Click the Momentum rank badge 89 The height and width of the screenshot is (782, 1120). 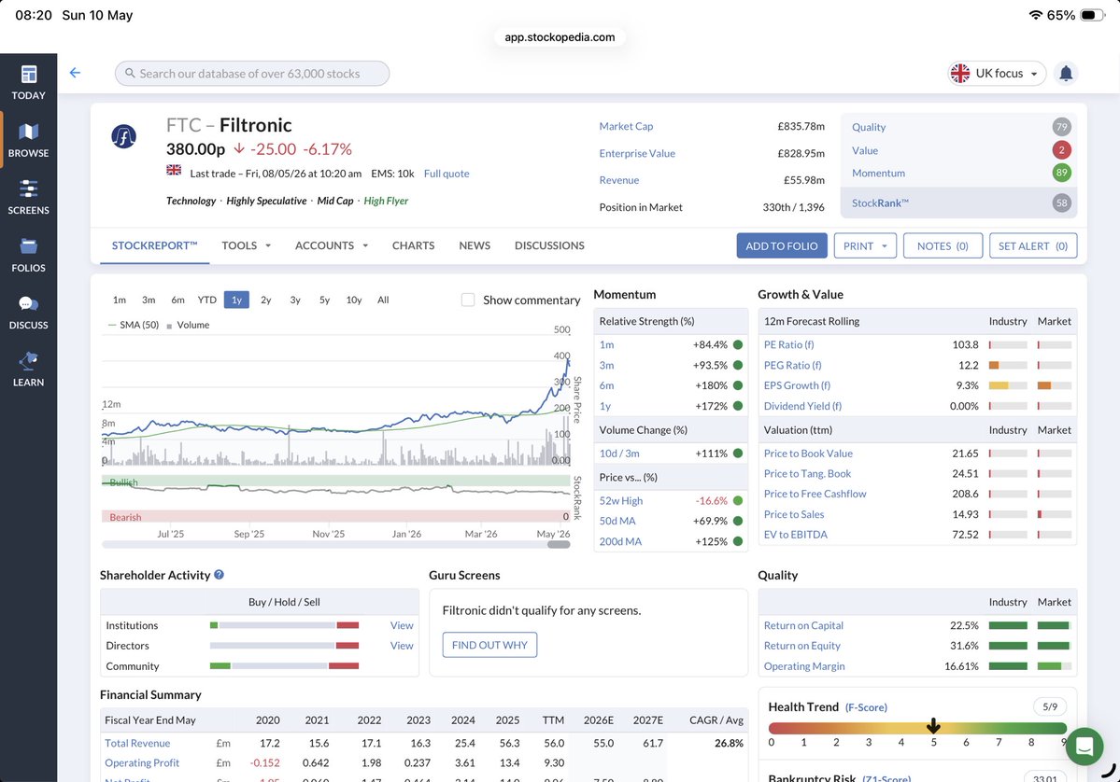[x=1061, y=173]
